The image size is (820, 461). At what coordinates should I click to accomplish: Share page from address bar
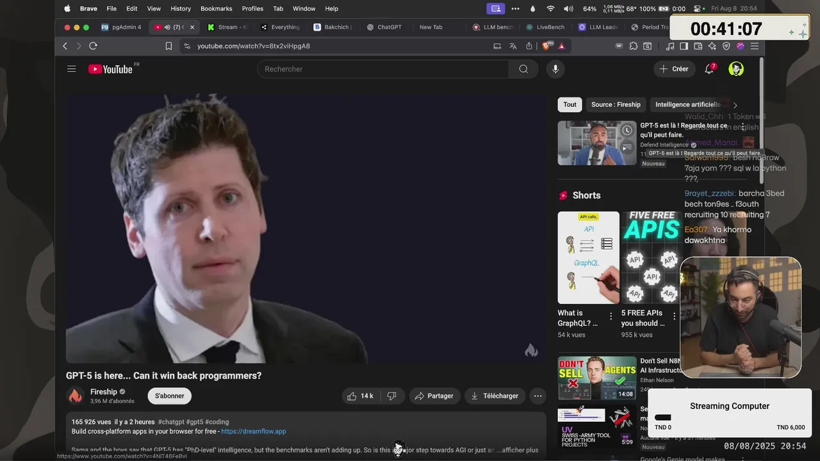[x=529, y=46]
